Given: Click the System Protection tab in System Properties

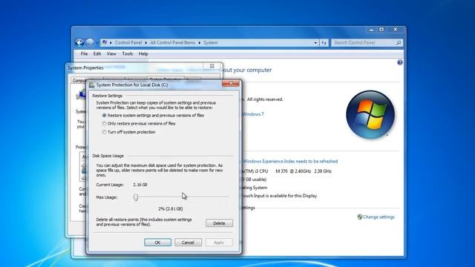Looking at the screenshot, I should tap(166, 79).
